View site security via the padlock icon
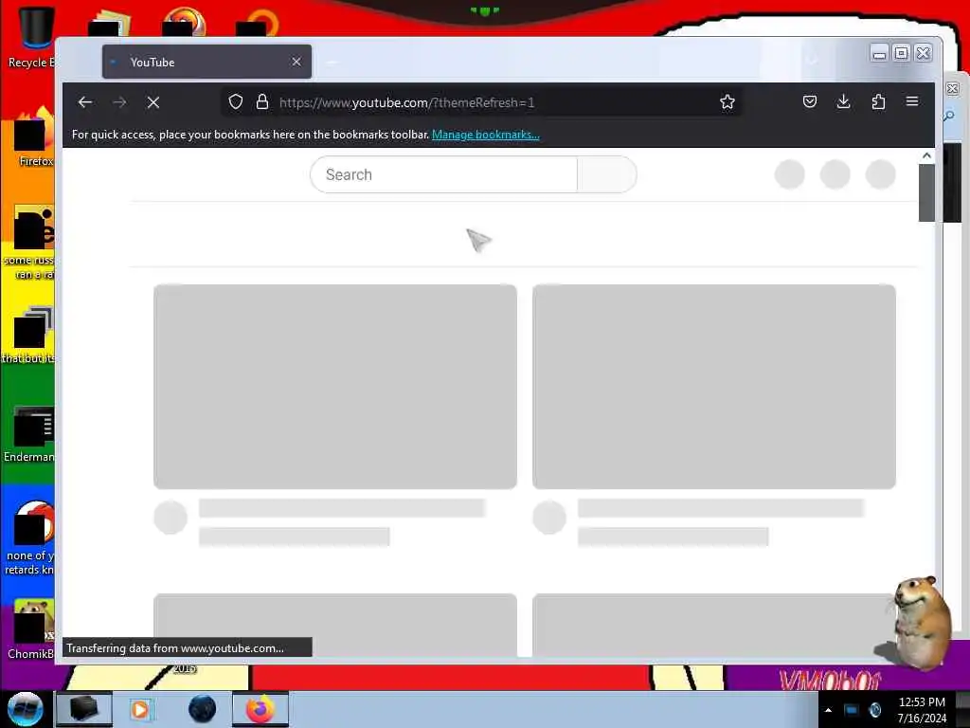This screenshot has height=728, width=970. [x=262, y=101]
